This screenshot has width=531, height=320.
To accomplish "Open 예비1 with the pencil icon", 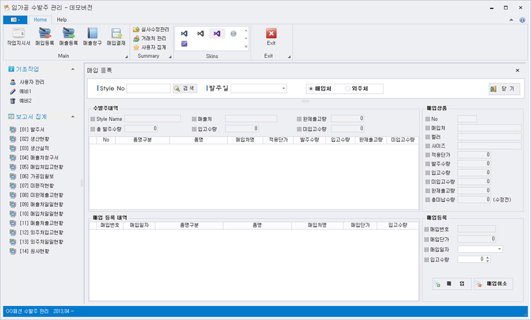I will click(x=21, y=91).
